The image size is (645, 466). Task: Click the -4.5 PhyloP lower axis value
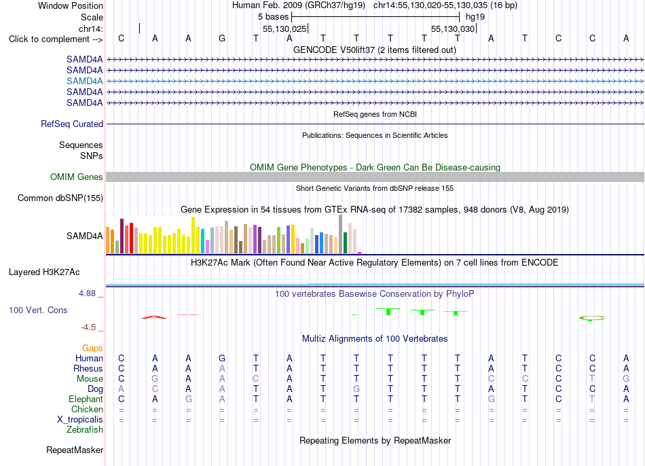[88, 327]
